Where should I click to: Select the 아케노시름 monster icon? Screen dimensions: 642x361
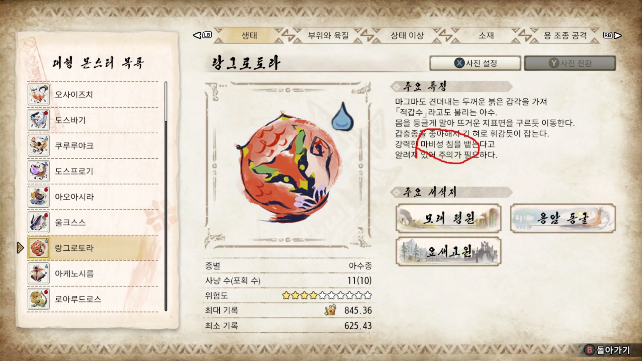(x=38, y=273)
